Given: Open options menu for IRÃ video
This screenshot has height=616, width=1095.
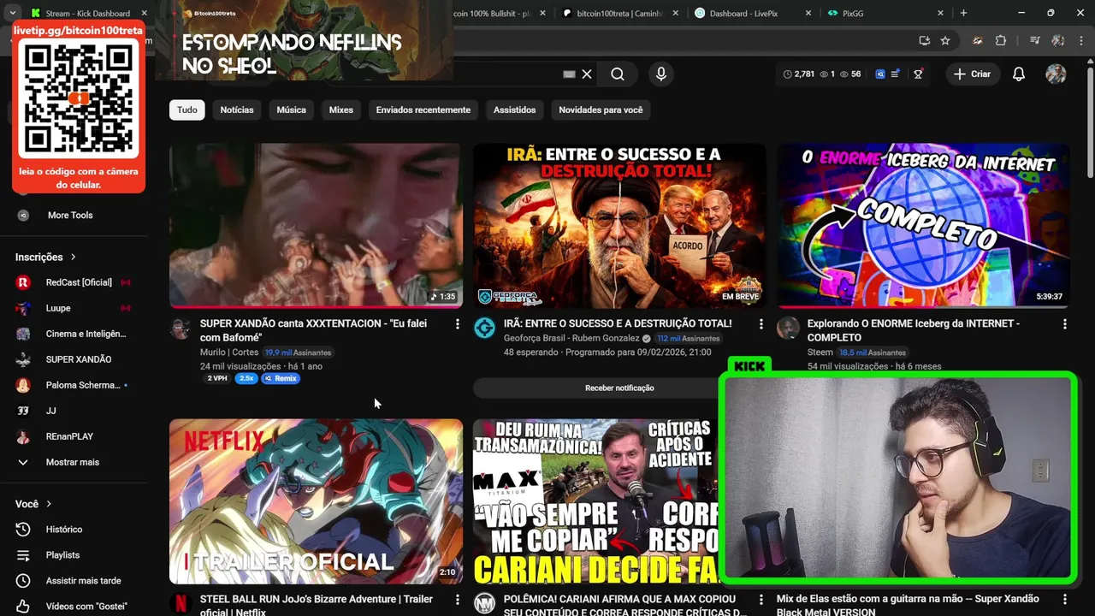Looking at the screenshot, I should click(761, 324).
